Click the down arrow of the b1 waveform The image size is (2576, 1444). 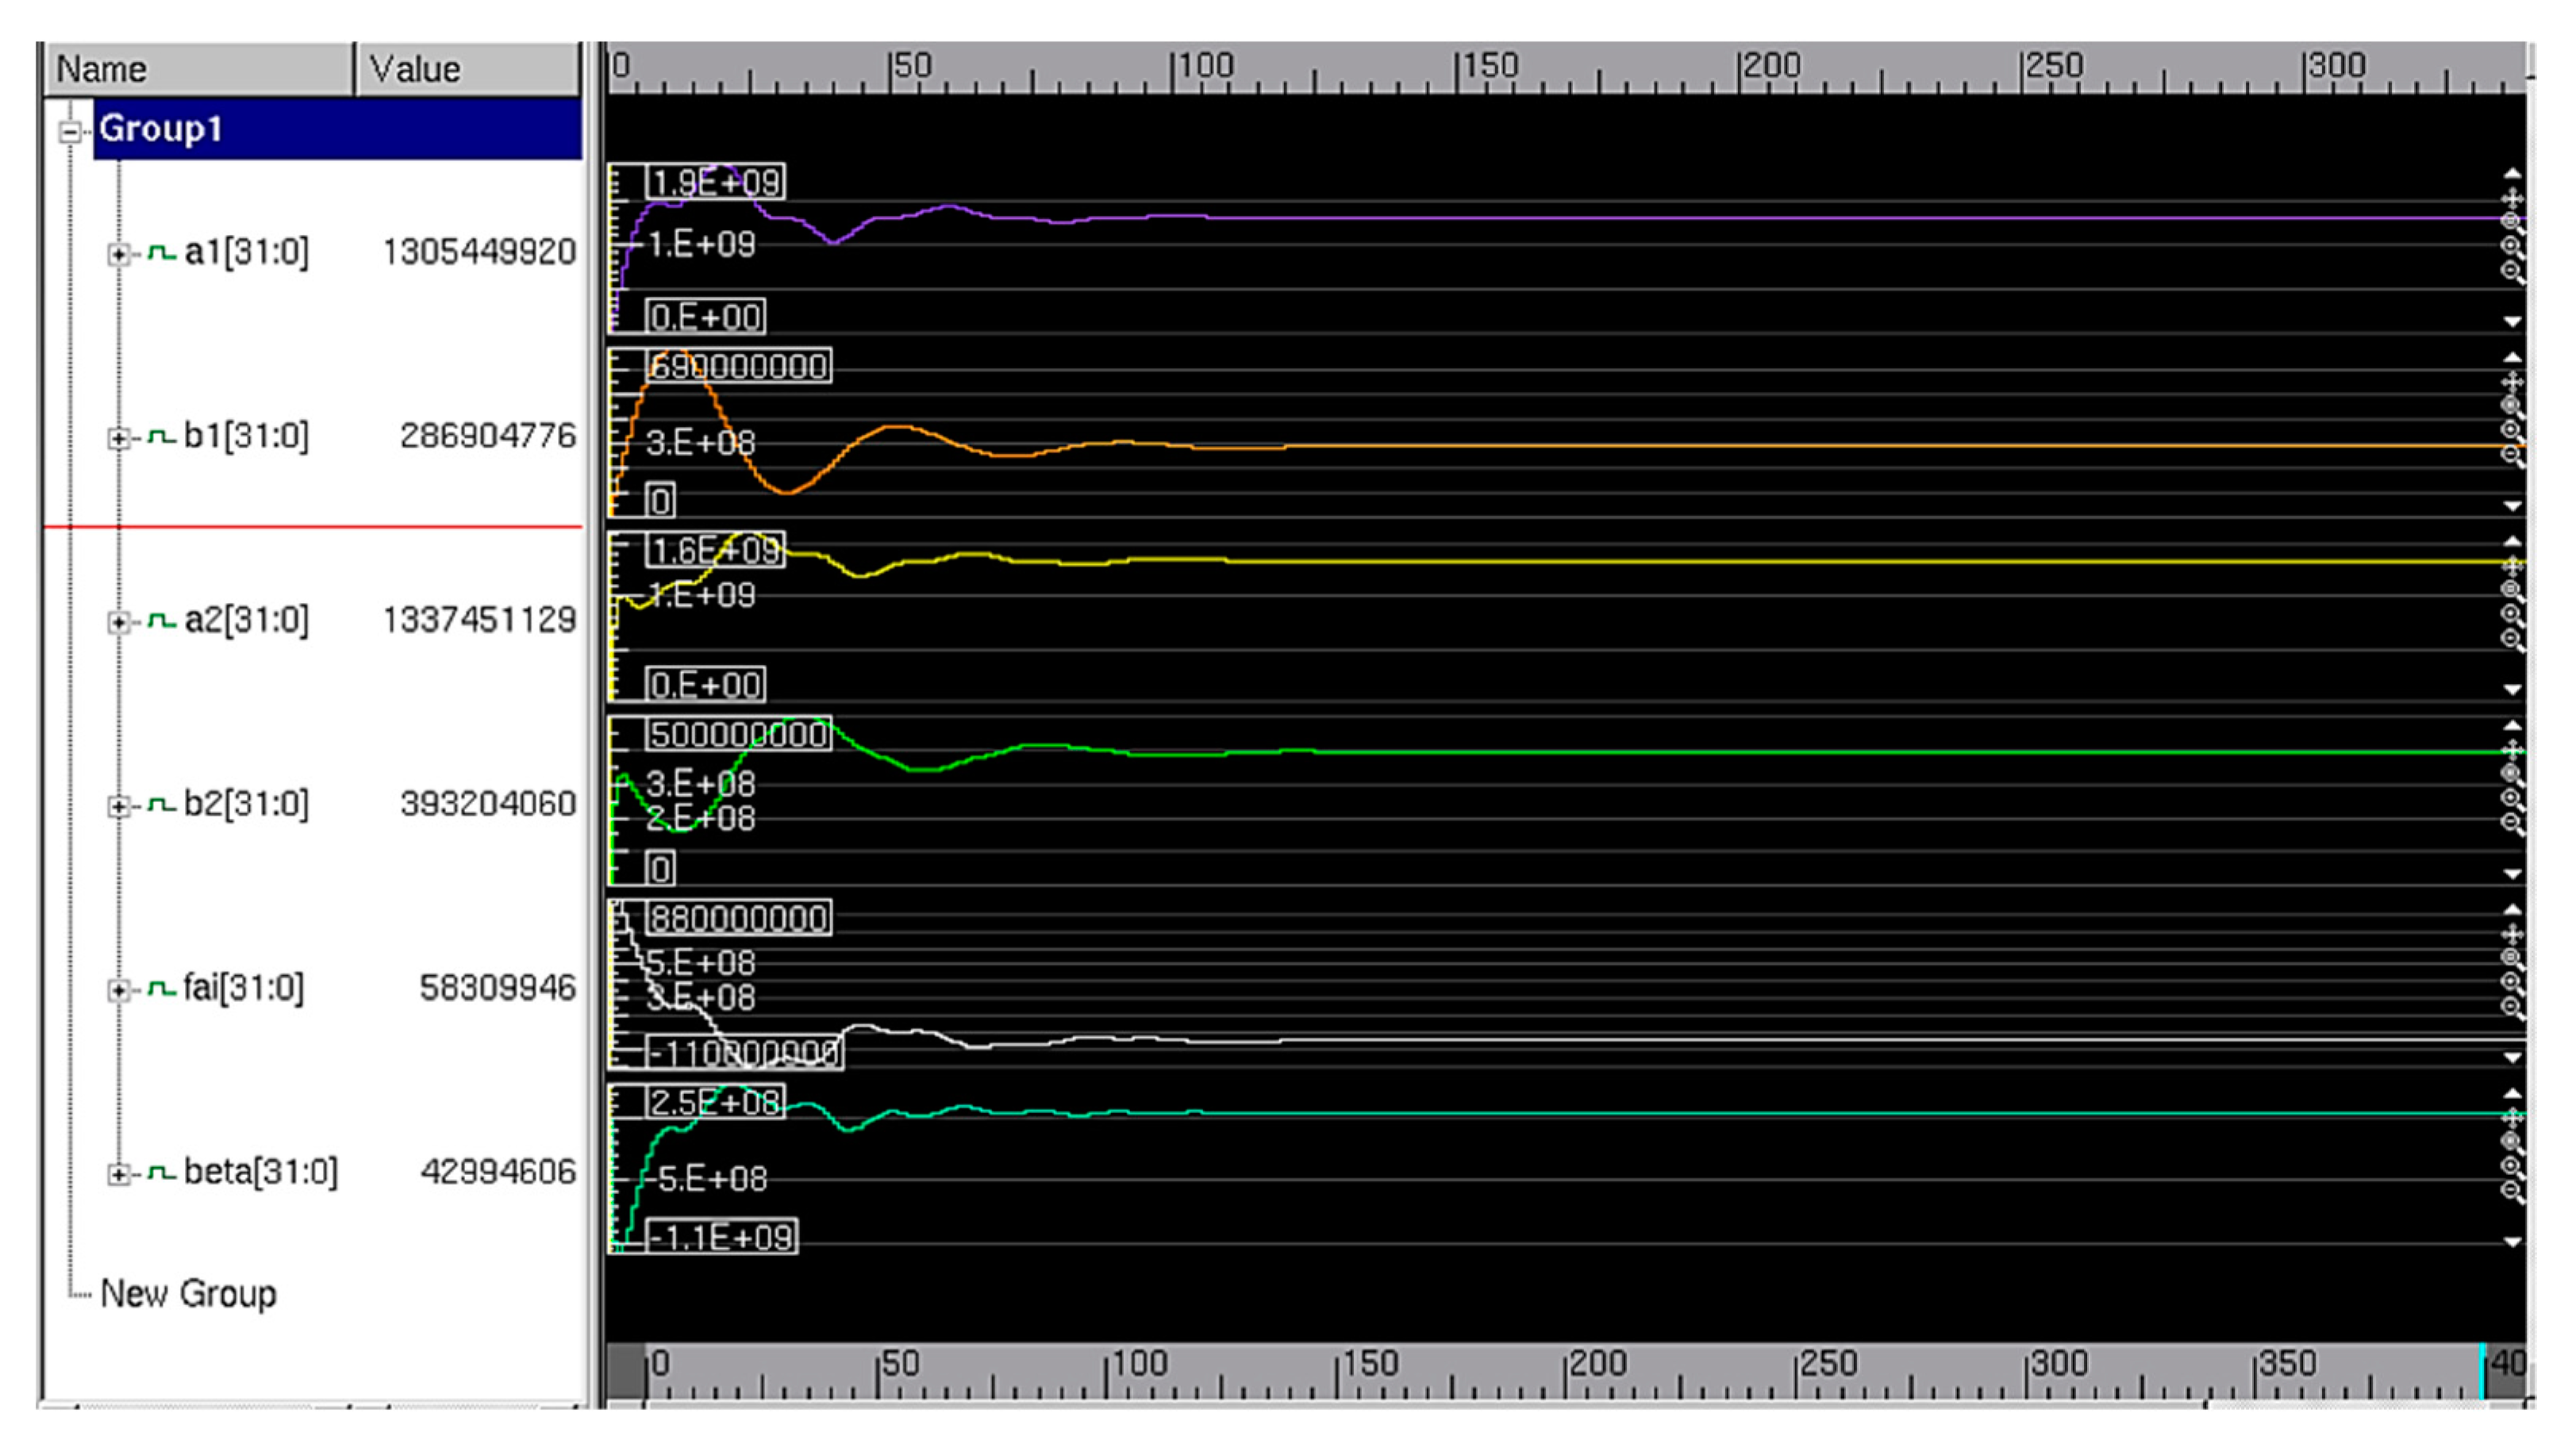click(2512, 505)
